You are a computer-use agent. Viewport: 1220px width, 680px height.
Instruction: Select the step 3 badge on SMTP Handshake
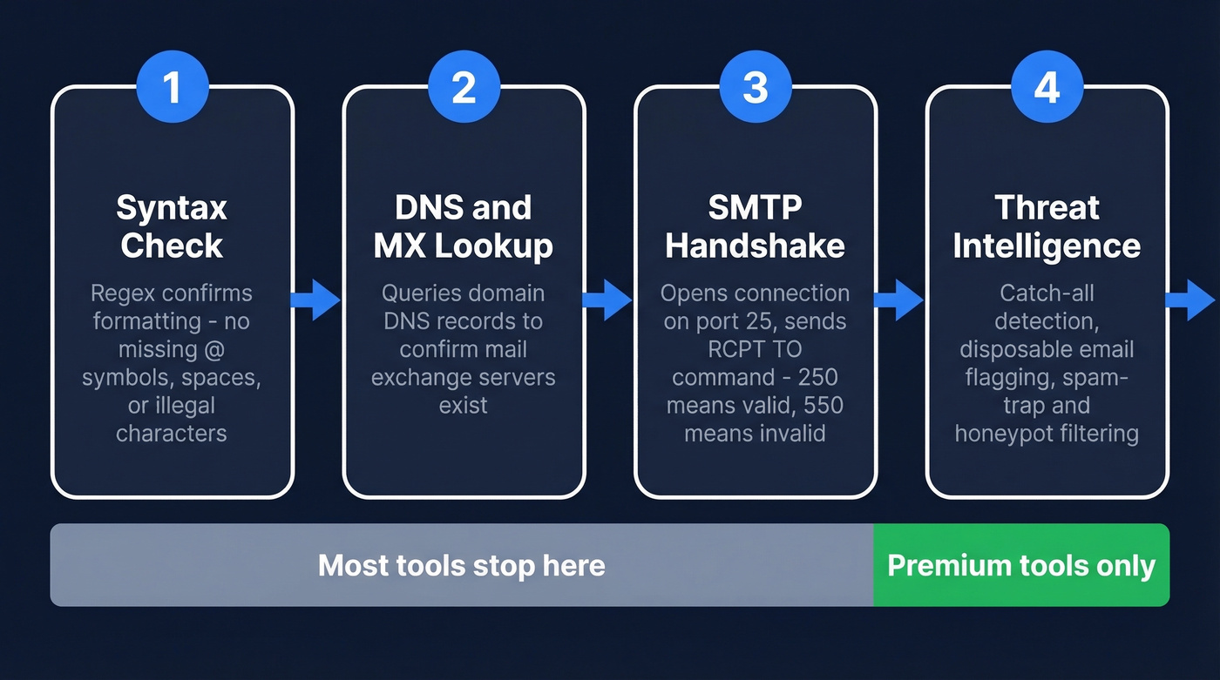pos(755,87)
